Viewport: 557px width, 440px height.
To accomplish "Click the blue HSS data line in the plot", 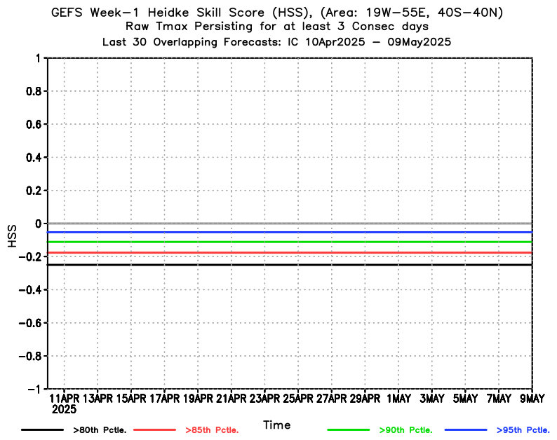I will 290,233.
